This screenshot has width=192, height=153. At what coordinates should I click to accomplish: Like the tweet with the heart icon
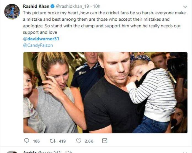tap(79, 141)
